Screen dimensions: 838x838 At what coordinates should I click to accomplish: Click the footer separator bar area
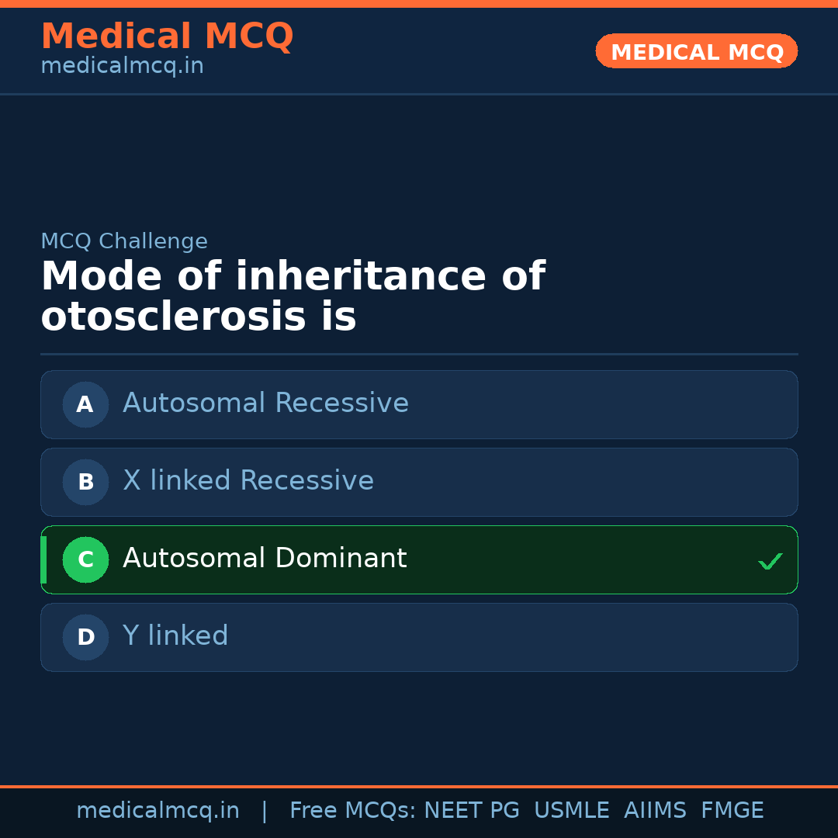tap(419, 786)
